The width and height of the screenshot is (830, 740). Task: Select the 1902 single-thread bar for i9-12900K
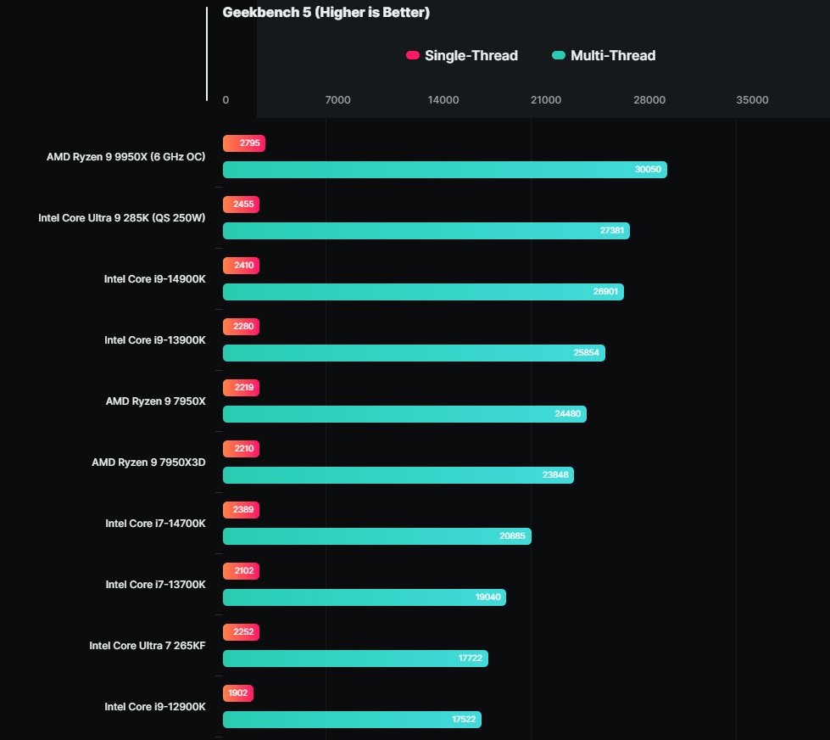point(238,692)
